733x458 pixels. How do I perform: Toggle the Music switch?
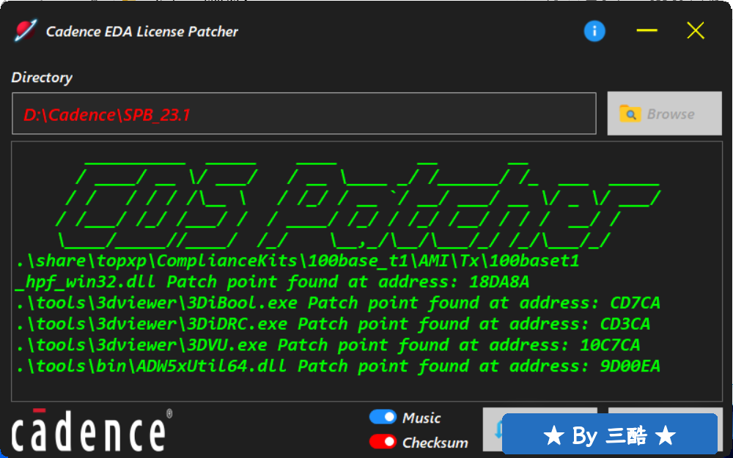383,417
